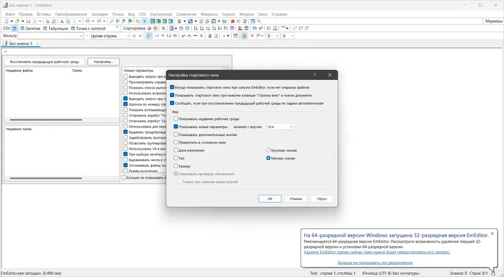The height and width of the screenshot is (277, 504).
Task: Click the Undo arrow icon
Action: pyautogui.click(x=88, y=21)
